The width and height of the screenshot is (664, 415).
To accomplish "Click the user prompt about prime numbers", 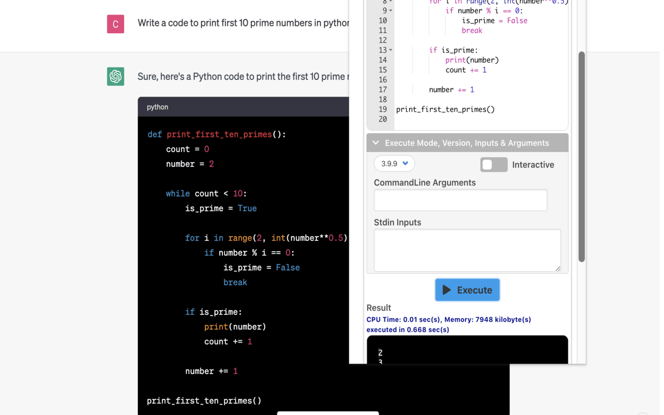I will click(x=243, y=23).
